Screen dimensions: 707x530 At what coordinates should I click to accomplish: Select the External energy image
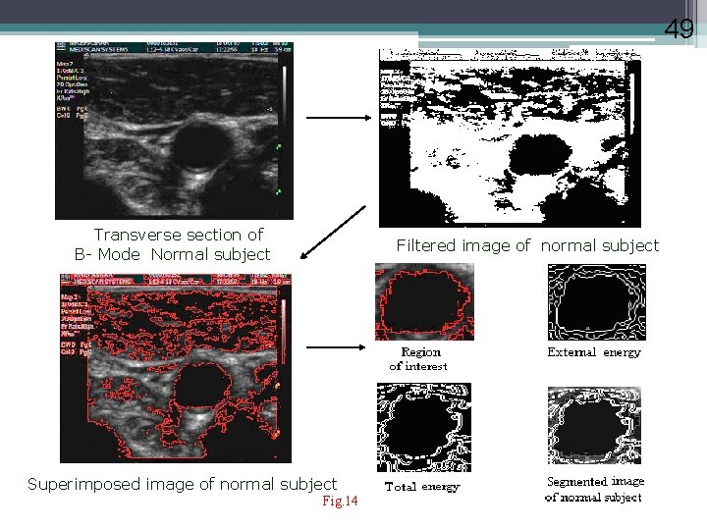[597, 302]
